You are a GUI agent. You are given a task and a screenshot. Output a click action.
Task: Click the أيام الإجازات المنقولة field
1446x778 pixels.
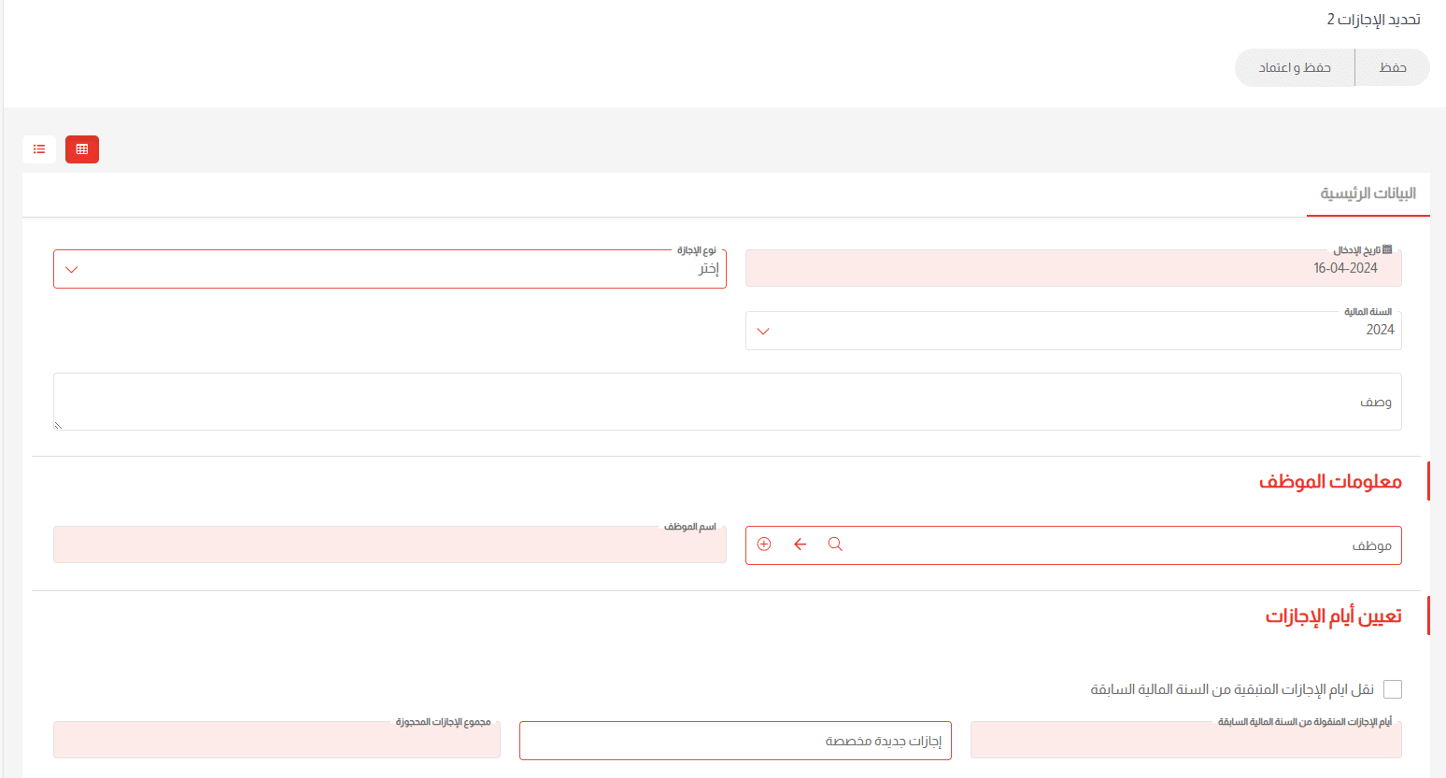[1185, 741]
